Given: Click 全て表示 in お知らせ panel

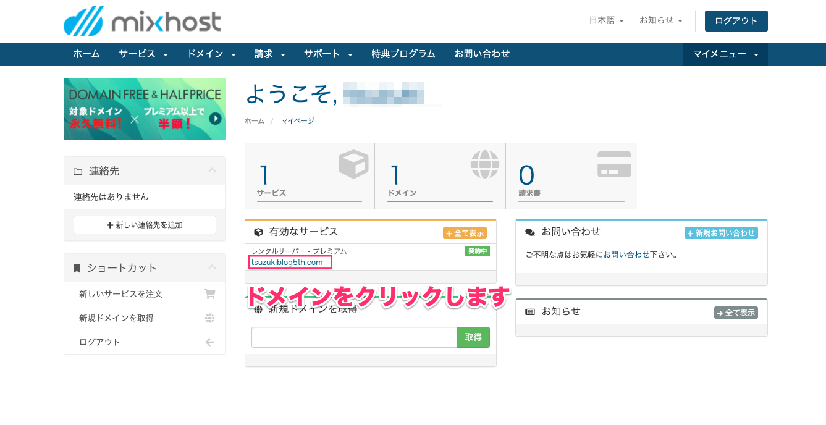Looking at the screenshot, I should pyautogui.click(x=736, y=313).
